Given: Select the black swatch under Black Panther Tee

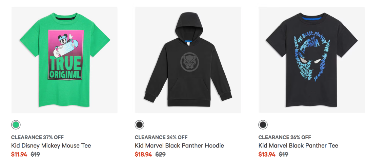Looking at the screenshot, I should click(x=263, y=125).
